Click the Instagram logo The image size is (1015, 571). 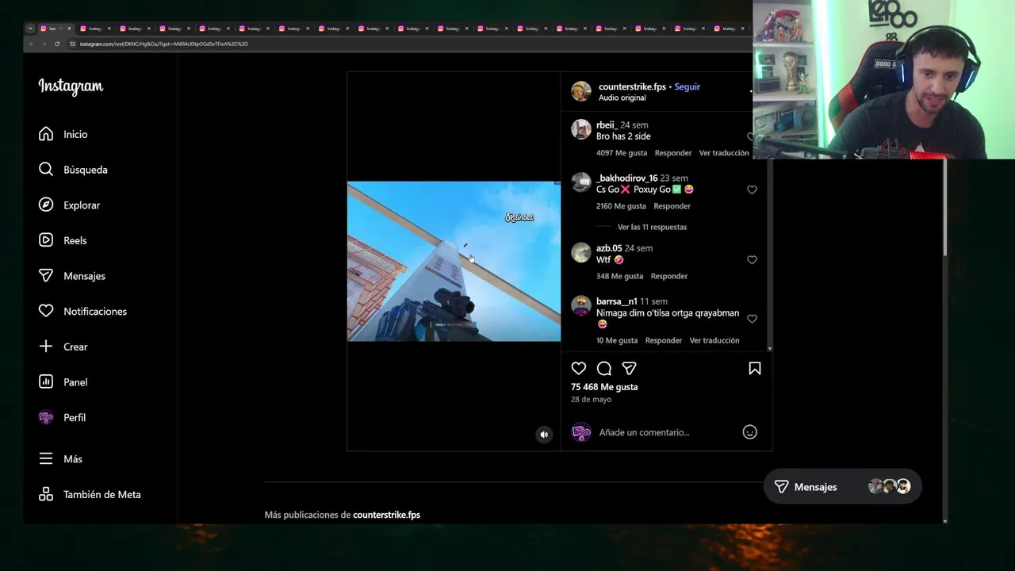tap(71, 86)
